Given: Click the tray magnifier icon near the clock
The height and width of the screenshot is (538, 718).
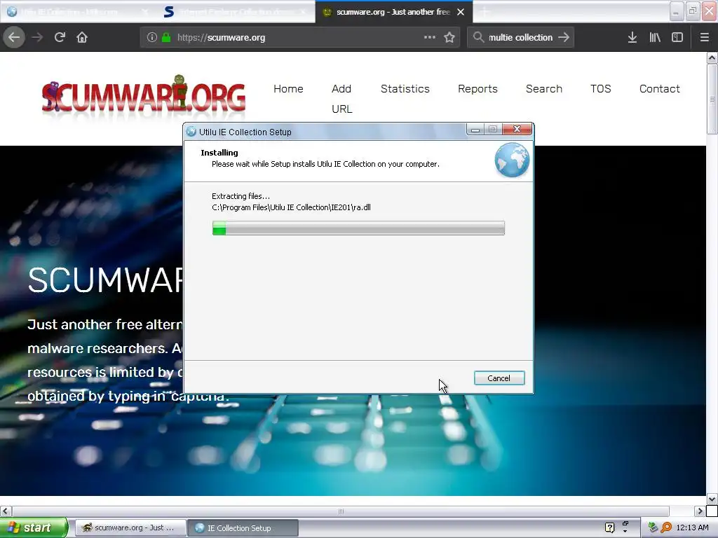Looking at the screenshot, I should [x=666, y=527].
